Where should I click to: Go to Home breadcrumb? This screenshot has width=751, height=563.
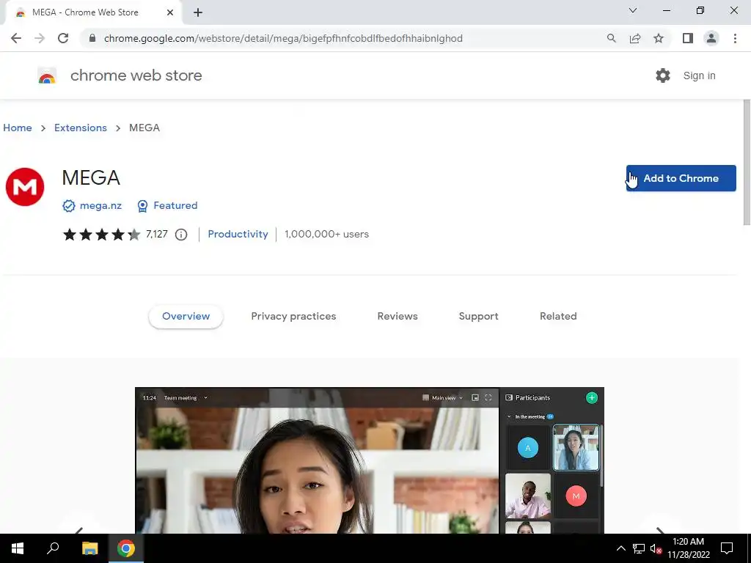18,128
